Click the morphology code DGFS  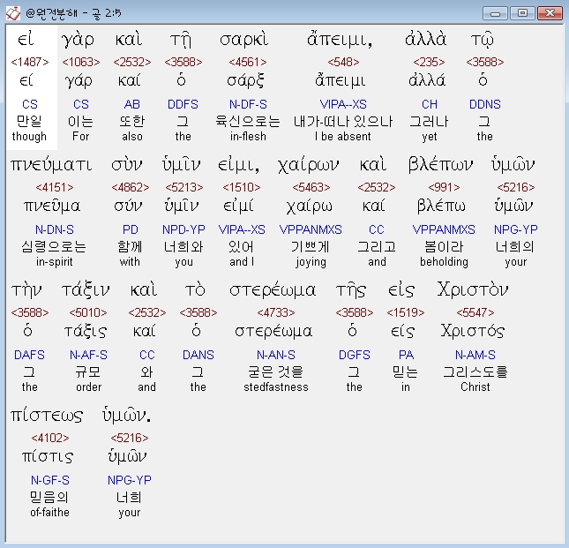(355, 355)
